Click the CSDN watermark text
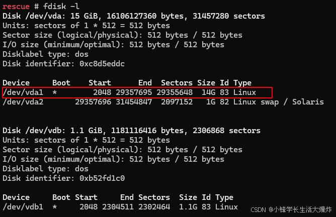Screen dimensions: 336x217 click(291, 209)
